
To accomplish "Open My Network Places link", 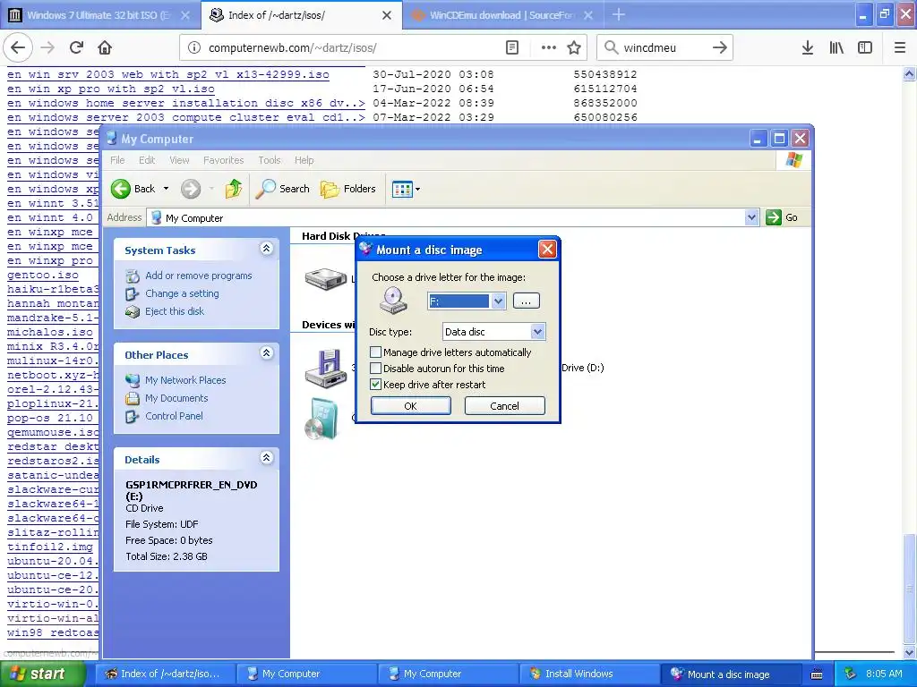I will [184, 380].
